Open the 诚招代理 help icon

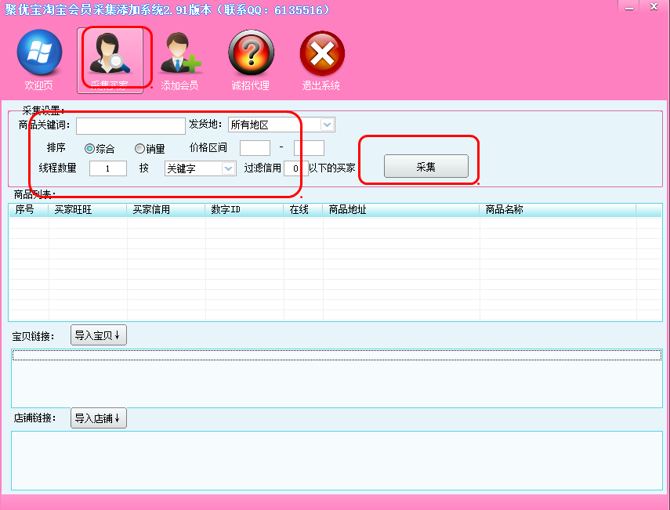[x=251, y=60]
